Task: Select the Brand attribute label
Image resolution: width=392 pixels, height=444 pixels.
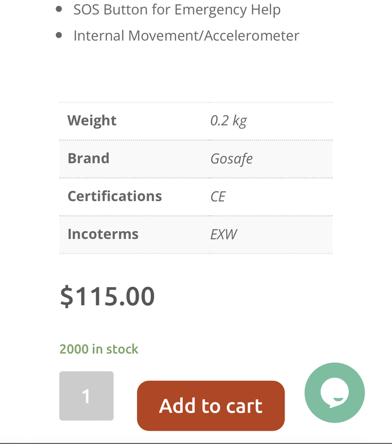Action: click(x=88, y=158)
